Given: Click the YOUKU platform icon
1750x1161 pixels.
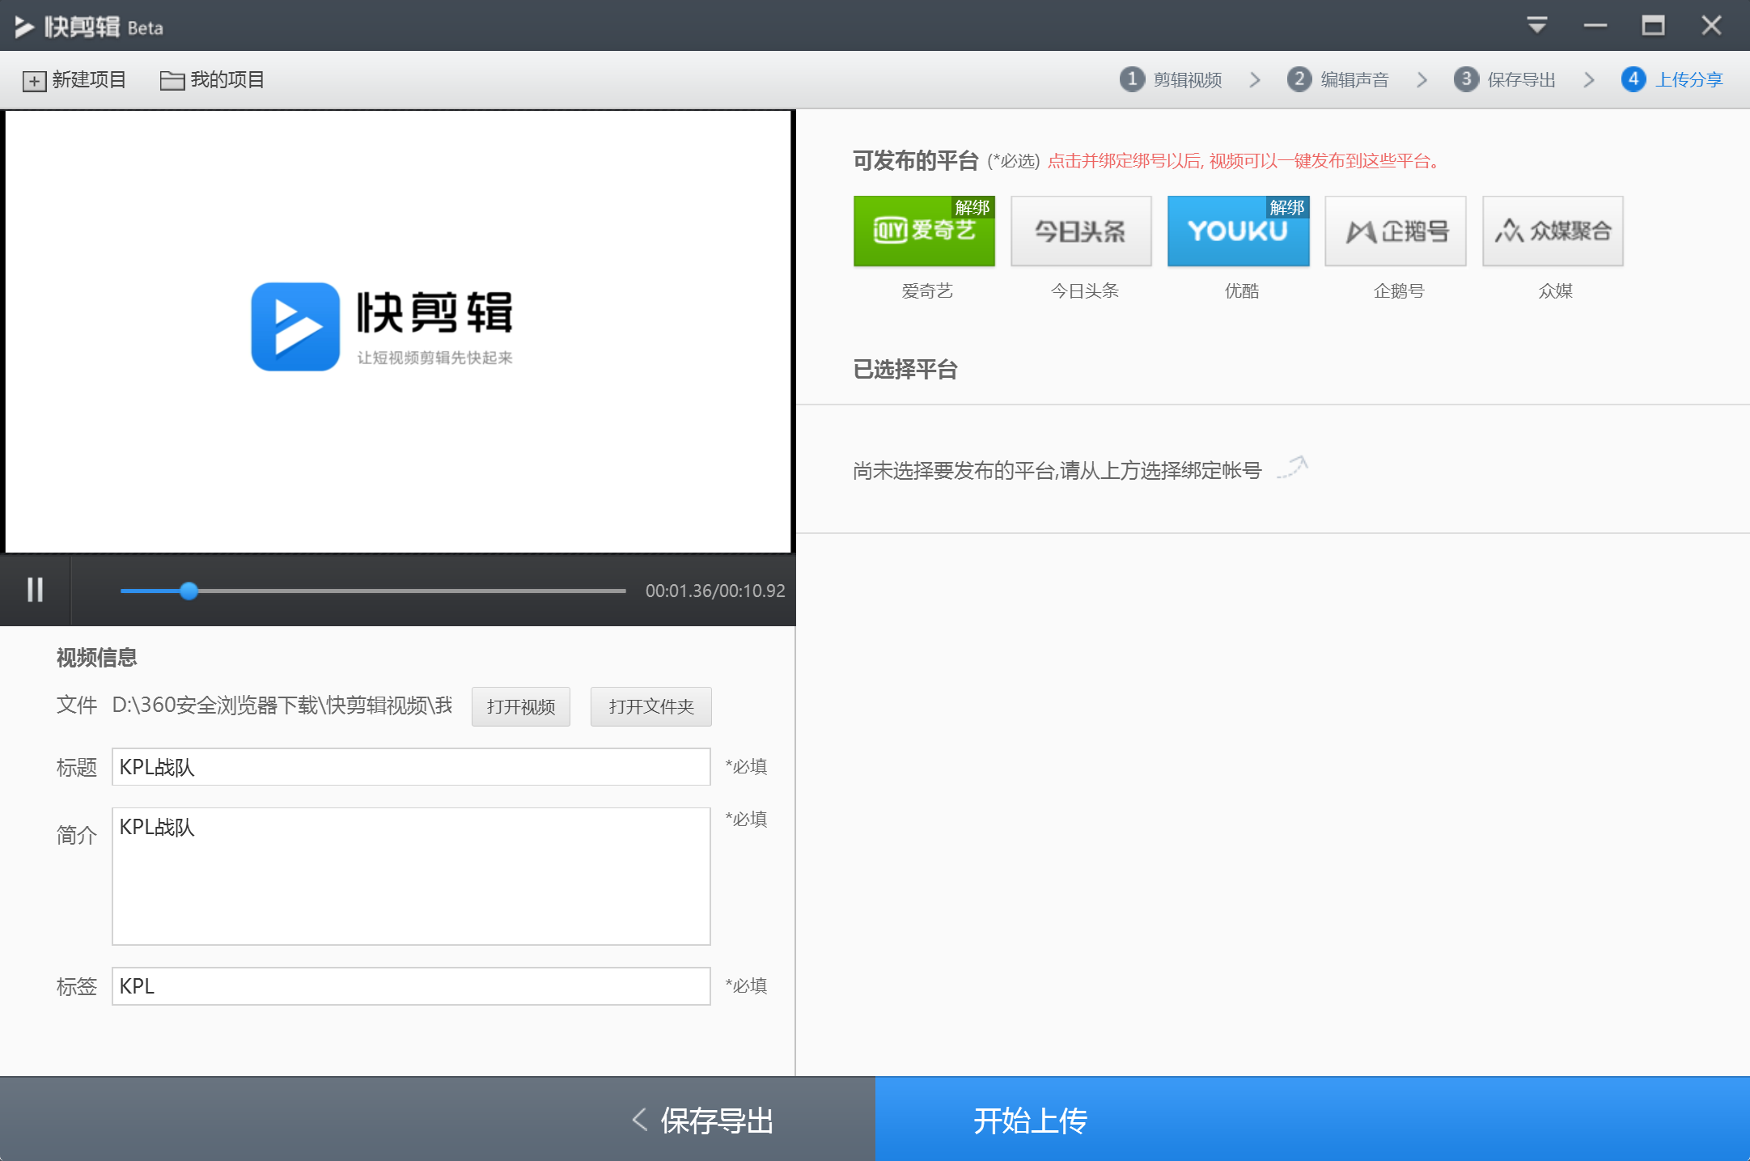Looking at the screenshot, I should (x=1237, y=233).
